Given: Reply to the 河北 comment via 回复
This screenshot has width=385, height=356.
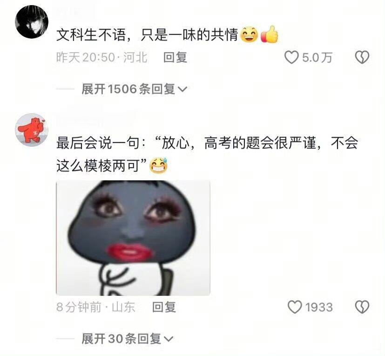Looking at the screenshot, I should pos(176,57).
